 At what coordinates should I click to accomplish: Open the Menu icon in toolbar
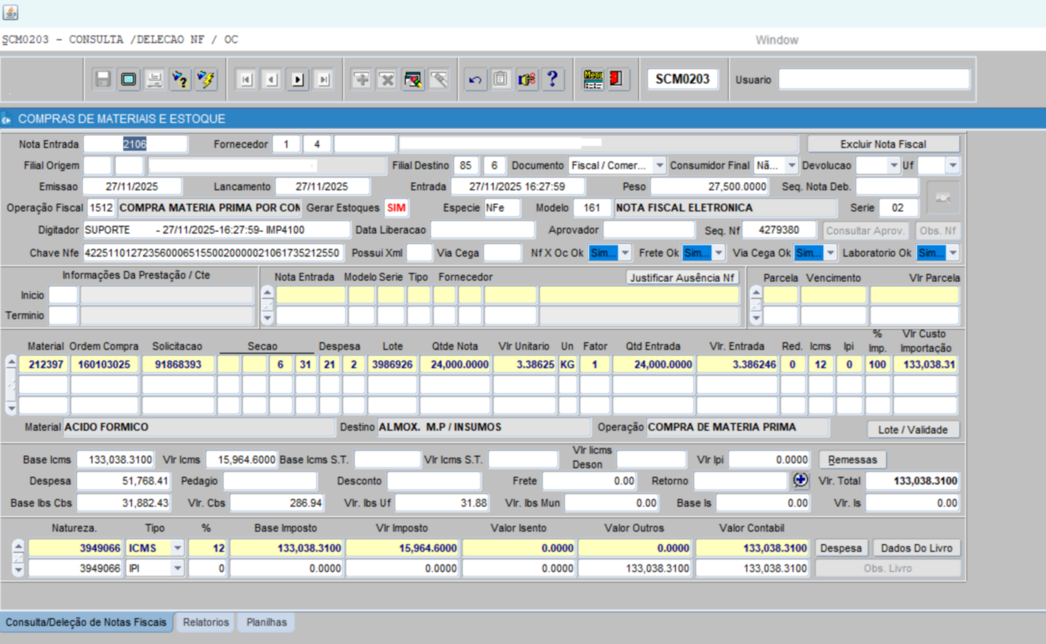tap(593, 79)
